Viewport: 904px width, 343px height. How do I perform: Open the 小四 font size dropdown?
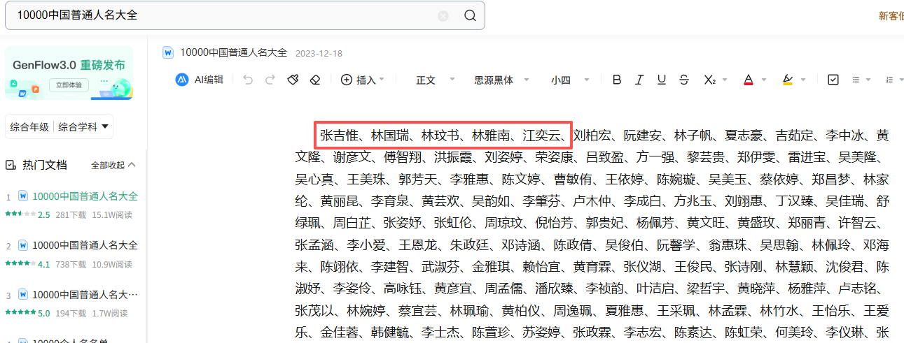click(569, 80)
